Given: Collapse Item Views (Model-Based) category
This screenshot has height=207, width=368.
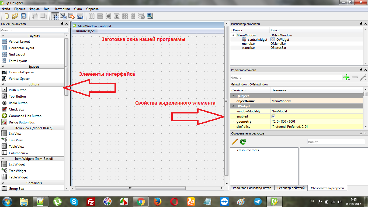Looking at the screenshot, I should coord(3,128).
